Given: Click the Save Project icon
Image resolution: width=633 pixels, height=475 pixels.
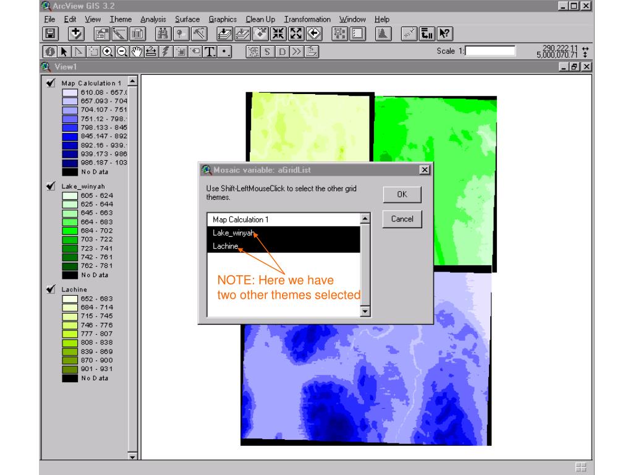Looking at the screenshot, I should (51, 33).
